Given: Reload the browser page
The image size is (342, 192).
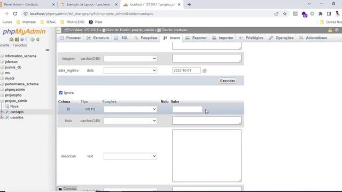Looking at the screenshot, I should tap(15, 14).
